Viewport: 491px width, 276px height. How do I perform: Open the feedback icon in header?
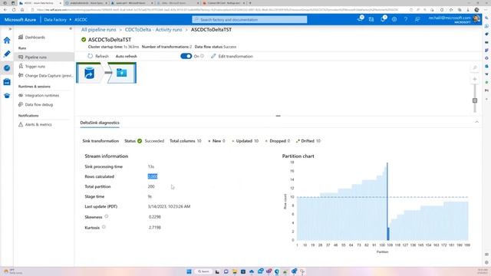[x=417, y=19]
